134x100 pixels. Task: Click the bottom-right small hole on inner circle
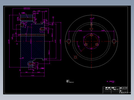[97, 44]
